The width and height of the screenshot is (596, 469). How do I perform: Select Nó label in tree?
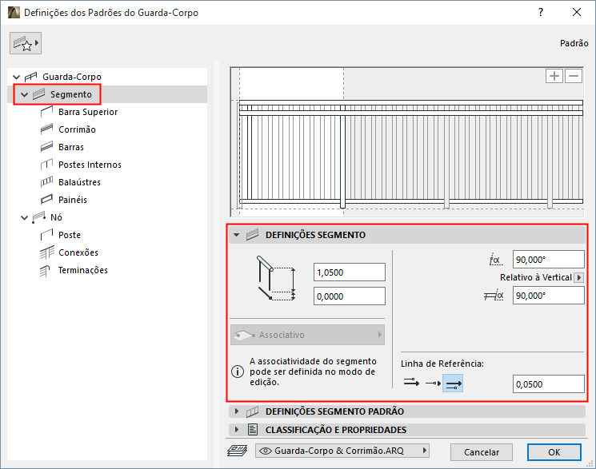click(56, 217)
